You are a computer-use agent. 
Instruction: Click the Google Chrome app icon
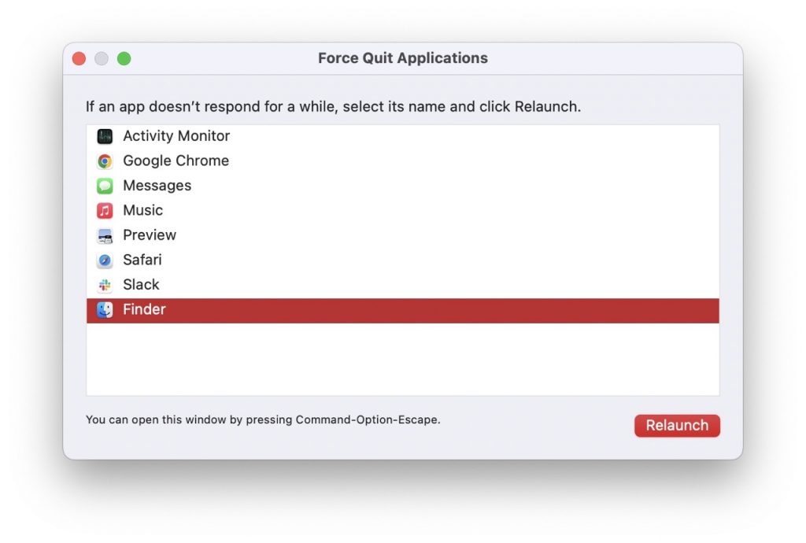(x=105, y=161)
